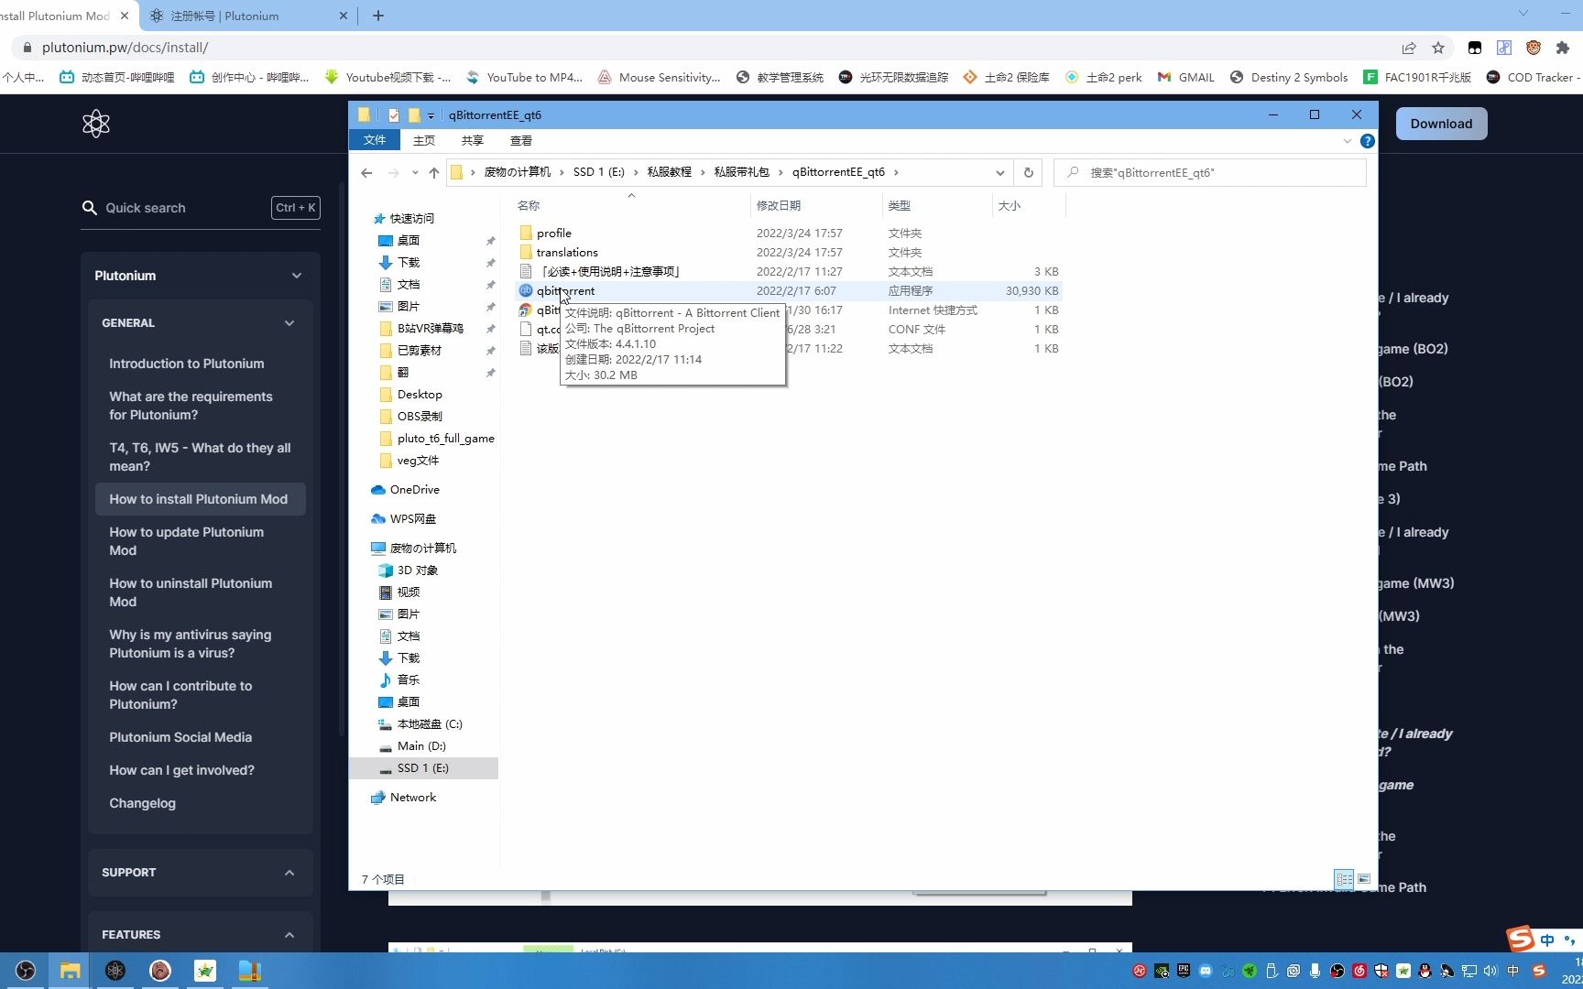Screen dimensions: 1583x989
Task: Open the Changelog link
Action: [142, 803]
